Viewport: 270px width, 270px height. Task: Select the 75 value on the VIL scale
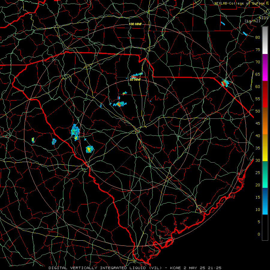click(x=258, y=49)
